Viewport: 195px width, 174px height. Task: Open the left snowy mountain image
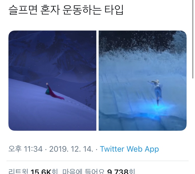52,81
